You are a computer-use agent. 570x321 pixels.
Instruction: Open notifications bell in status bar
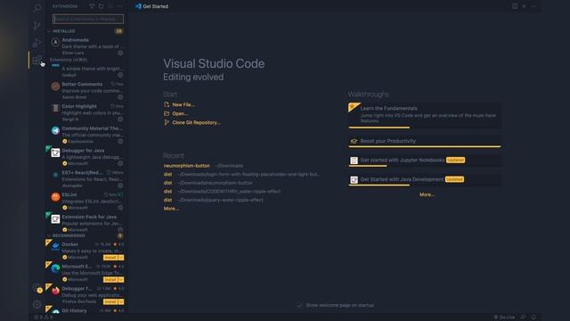pyautogui.click(x=533, y=317)
